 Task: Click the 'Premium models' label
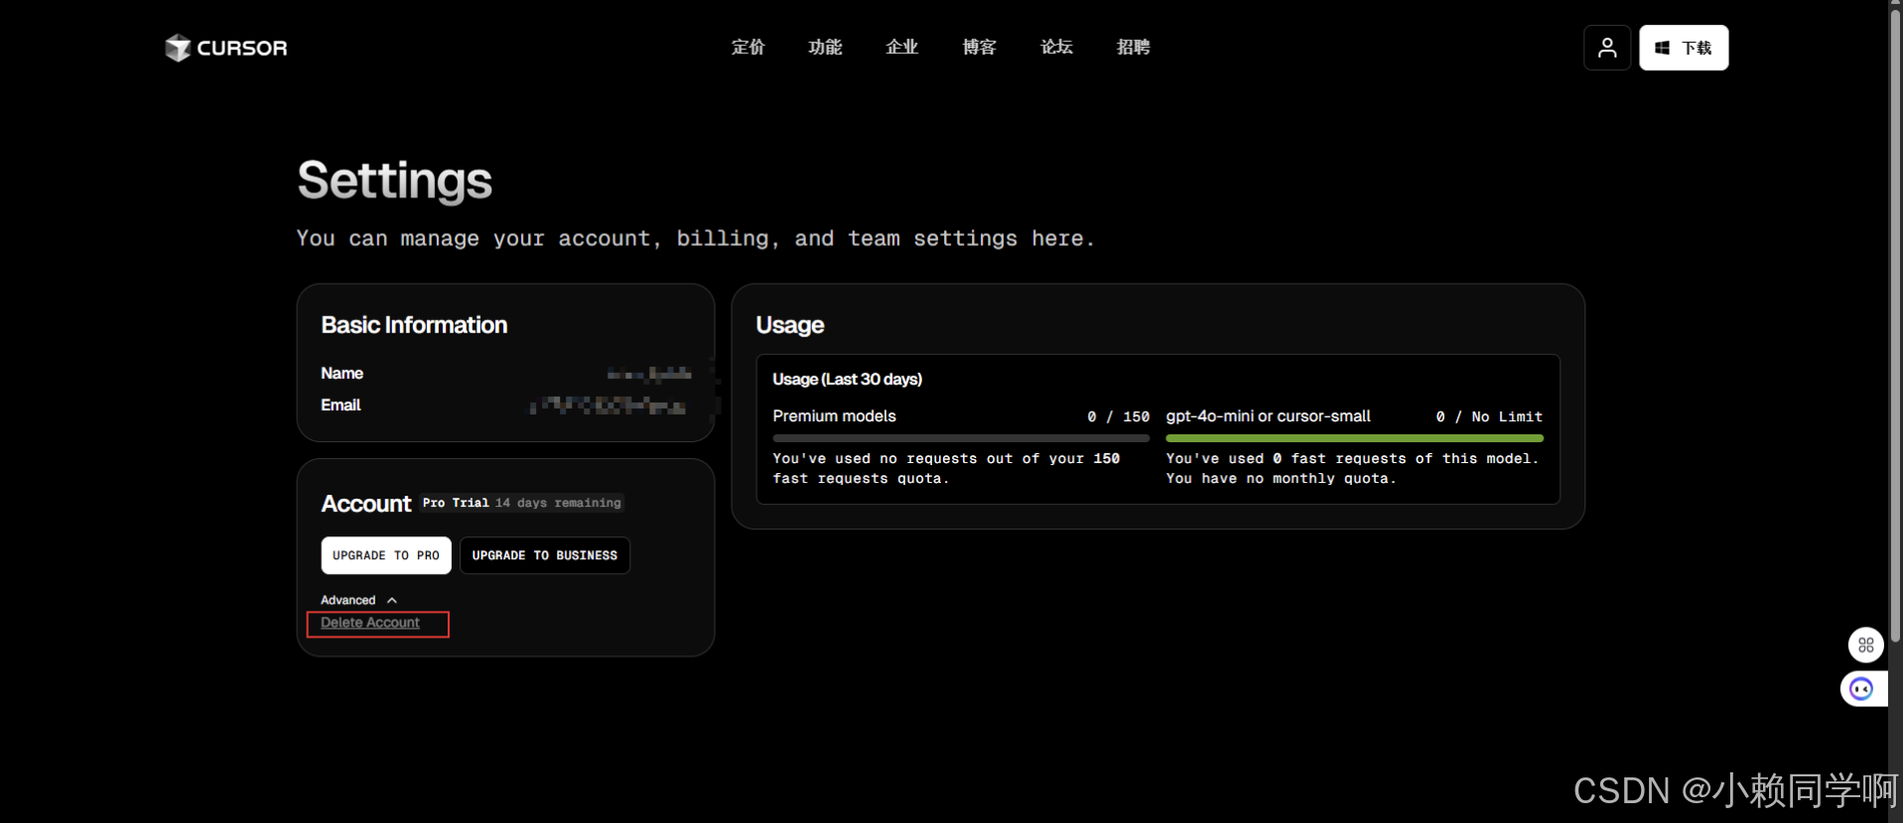(835, 416)
